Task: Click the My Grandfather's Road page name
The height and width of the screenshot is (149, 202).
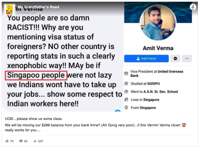Action: point(38,7)
